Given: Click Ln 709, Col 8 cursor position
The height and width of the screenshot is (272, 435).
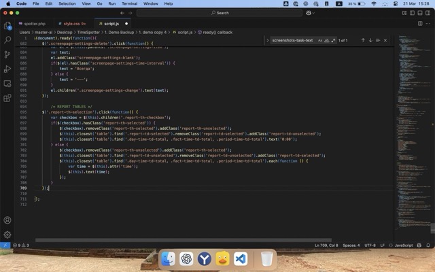Looking at the screenshot, I should 326,245.
